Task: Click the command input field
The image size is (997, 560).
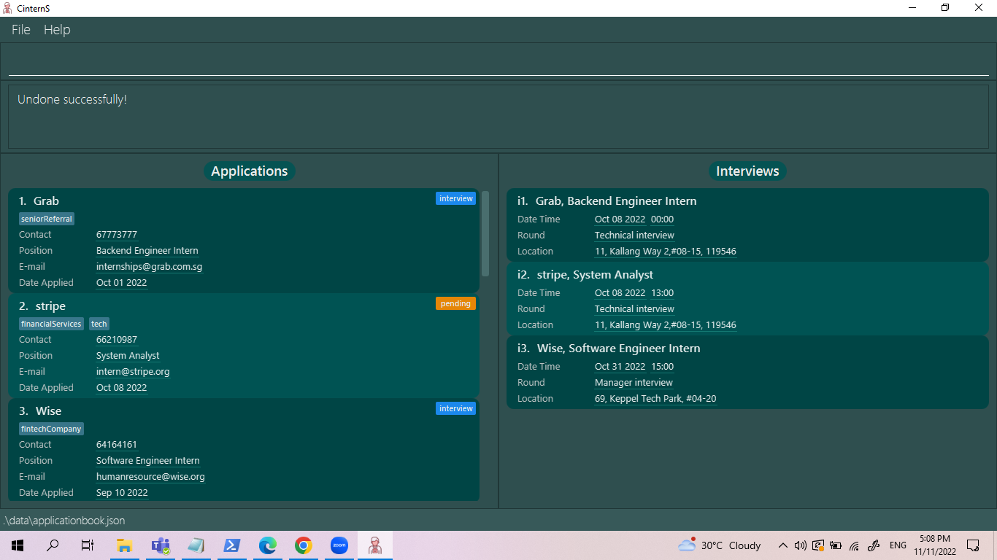Action: point(498,61)
